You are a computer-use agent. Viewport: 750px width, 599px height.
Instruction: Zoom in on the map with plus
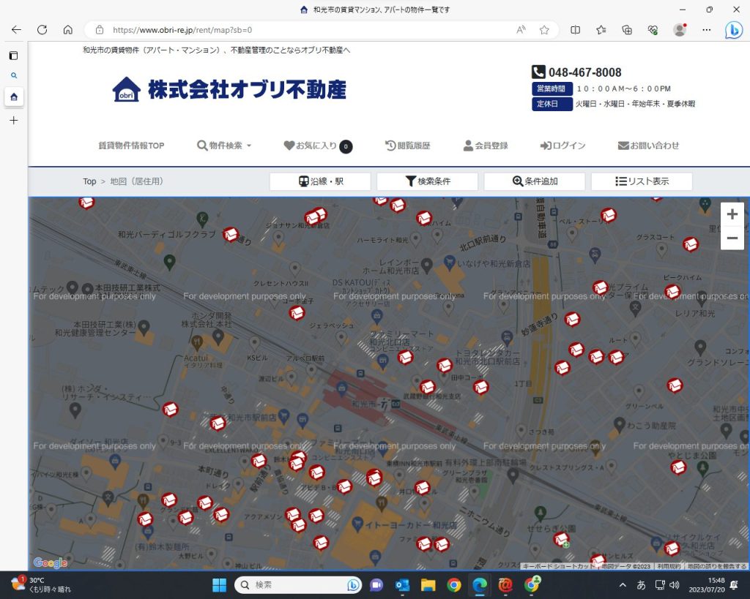[x=732, y=214]
